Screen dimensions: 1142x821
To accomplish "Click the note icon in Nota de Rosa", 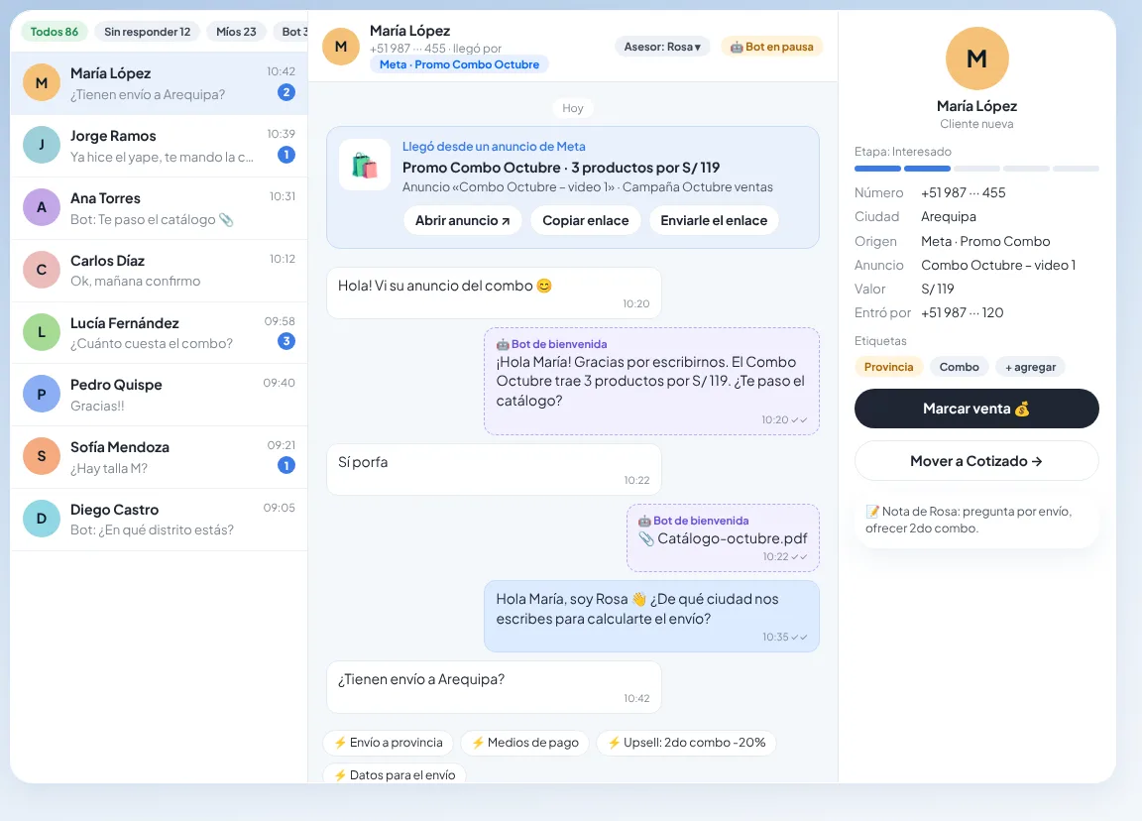I will 872,512.
